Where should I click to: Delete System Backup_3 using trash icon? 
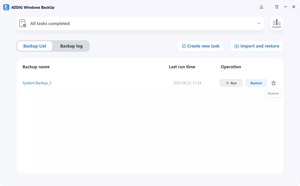click(x=273, y=83)
